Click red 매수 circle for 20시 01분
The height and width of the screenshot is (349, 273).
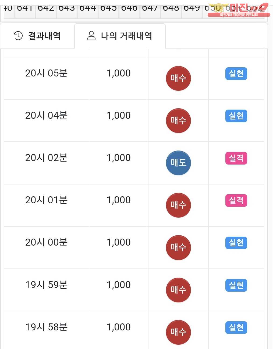pyautogui.click(x=178, y=205)
